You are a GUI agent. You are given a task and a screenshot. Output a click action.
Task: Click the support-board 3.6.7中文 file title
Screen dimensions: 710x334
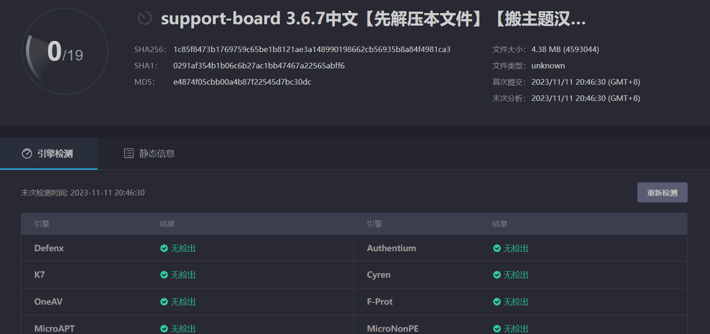(x=373, y=19)
